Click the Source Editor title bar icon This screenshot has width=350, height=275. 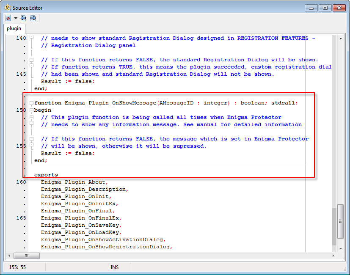(x=8, y=8)
